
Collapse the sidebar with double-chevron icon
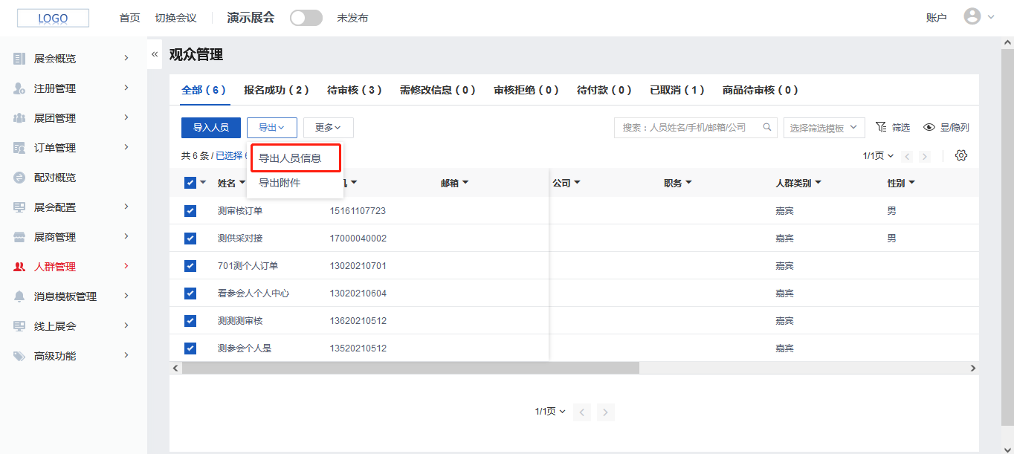point(155,54)
